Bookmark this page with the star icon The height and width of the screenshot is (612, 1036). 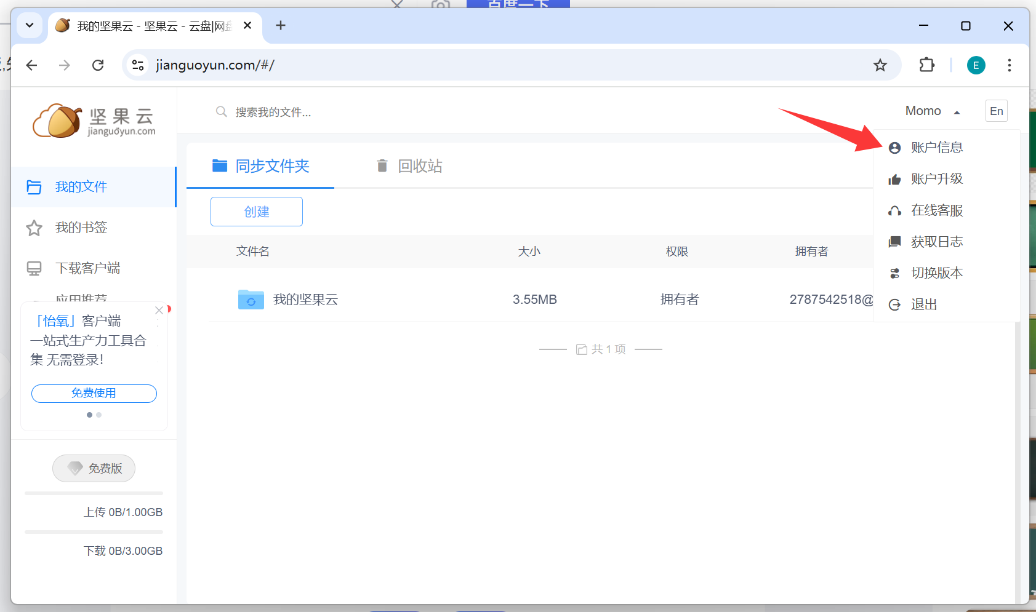tap(880, 65)
